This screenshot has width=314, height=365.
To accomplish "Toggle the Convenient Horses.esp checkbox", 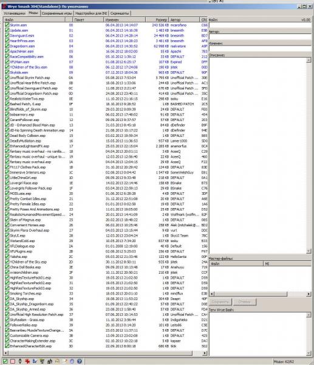I will pos(7,225).
